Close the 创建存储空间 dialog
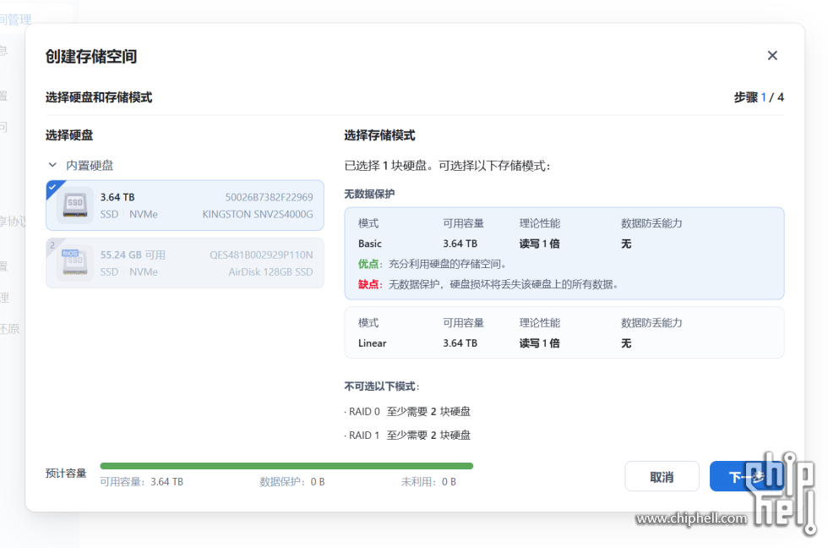828x548 pixels. click(772, 56)
